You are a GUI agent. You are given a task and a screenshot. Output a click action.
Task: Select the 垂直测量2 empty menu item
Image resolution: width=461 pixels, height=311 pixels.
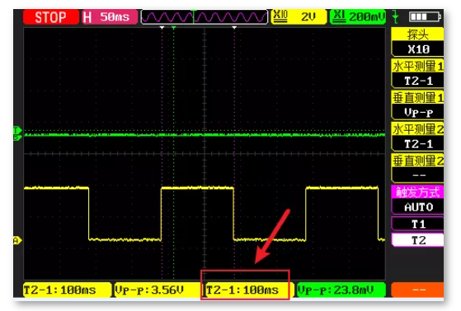tap(417, 169)
